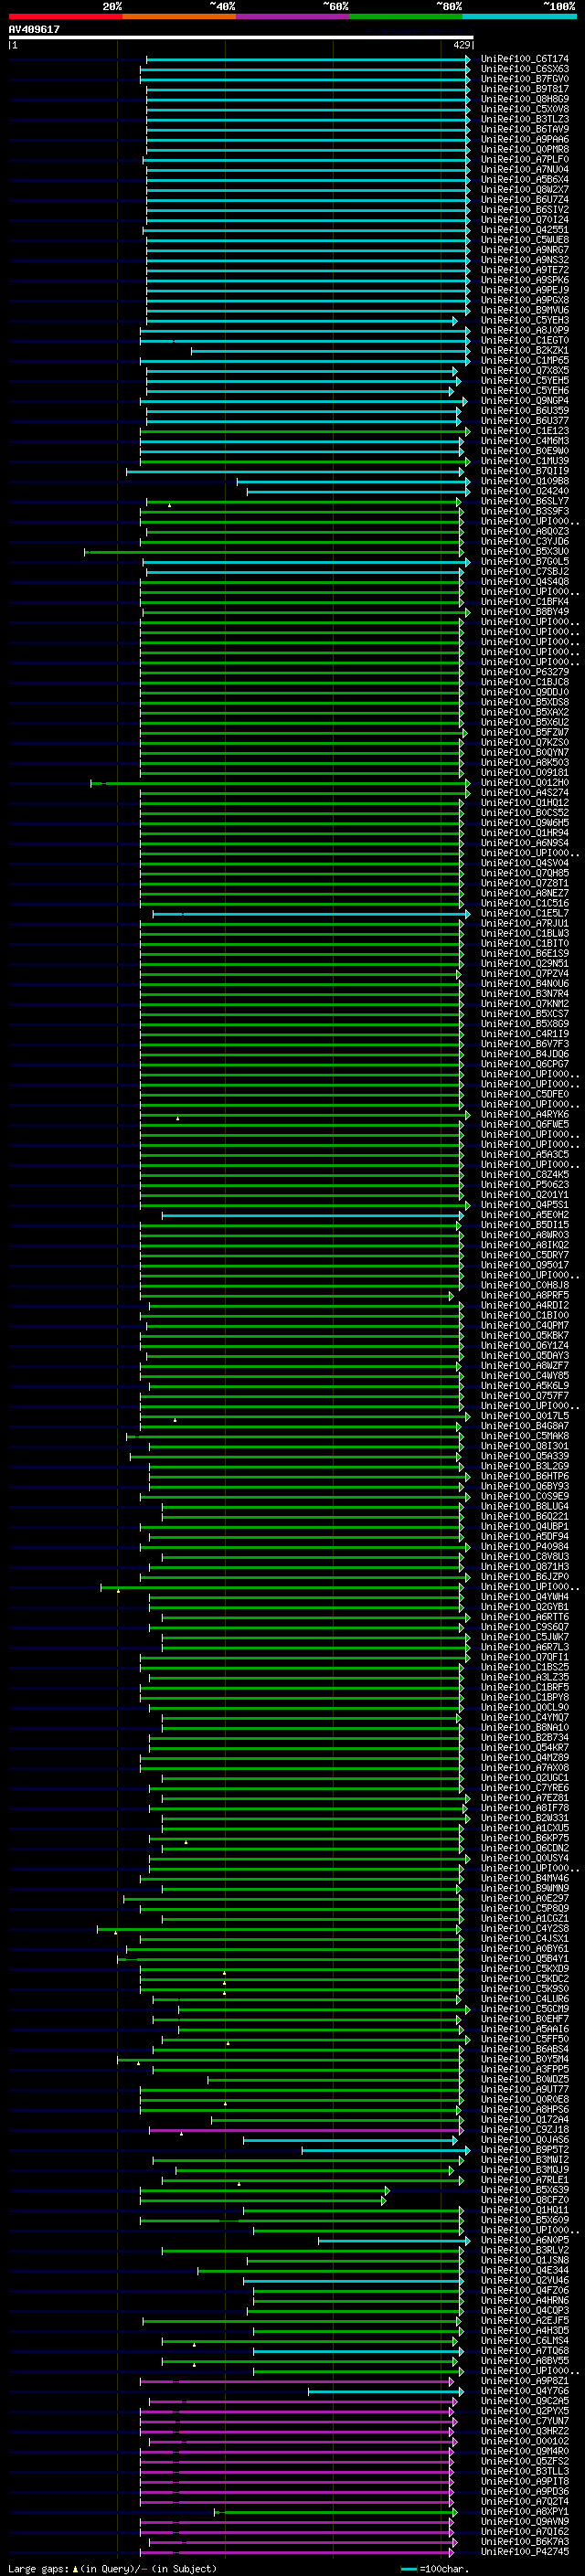The image size is (585, 2576).
Task: Select label UniRef100_C7SBJ2
Action: [x=525, y=572]
